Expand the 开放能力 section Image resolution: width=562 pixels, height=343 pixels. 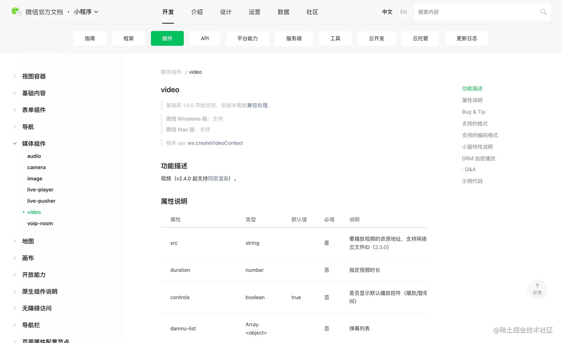(x=33, y=275)
